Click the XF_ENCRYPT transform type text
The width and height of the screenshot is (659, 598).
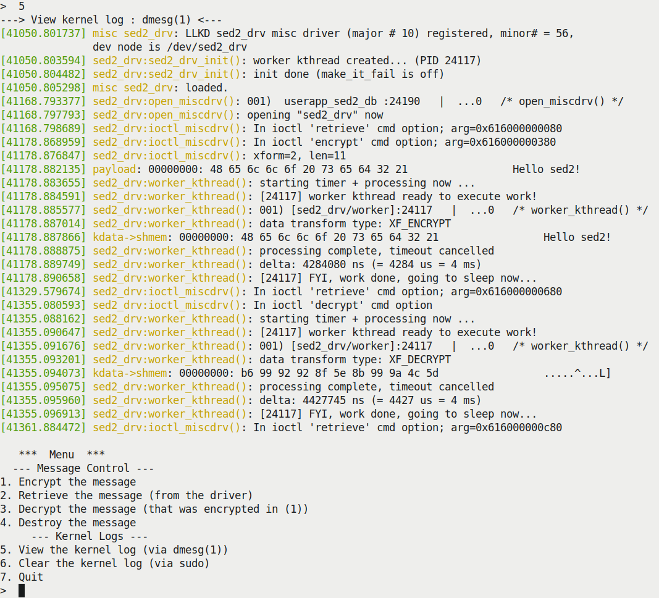pos(420,224)
